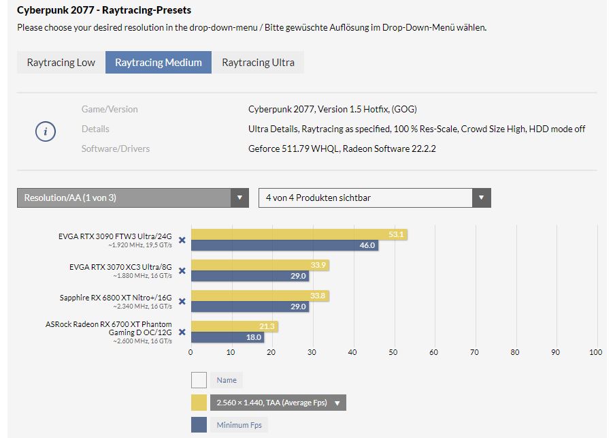Switch to Raytracing Low tab
Screen dimensions: 613x438
coord(61,62)
